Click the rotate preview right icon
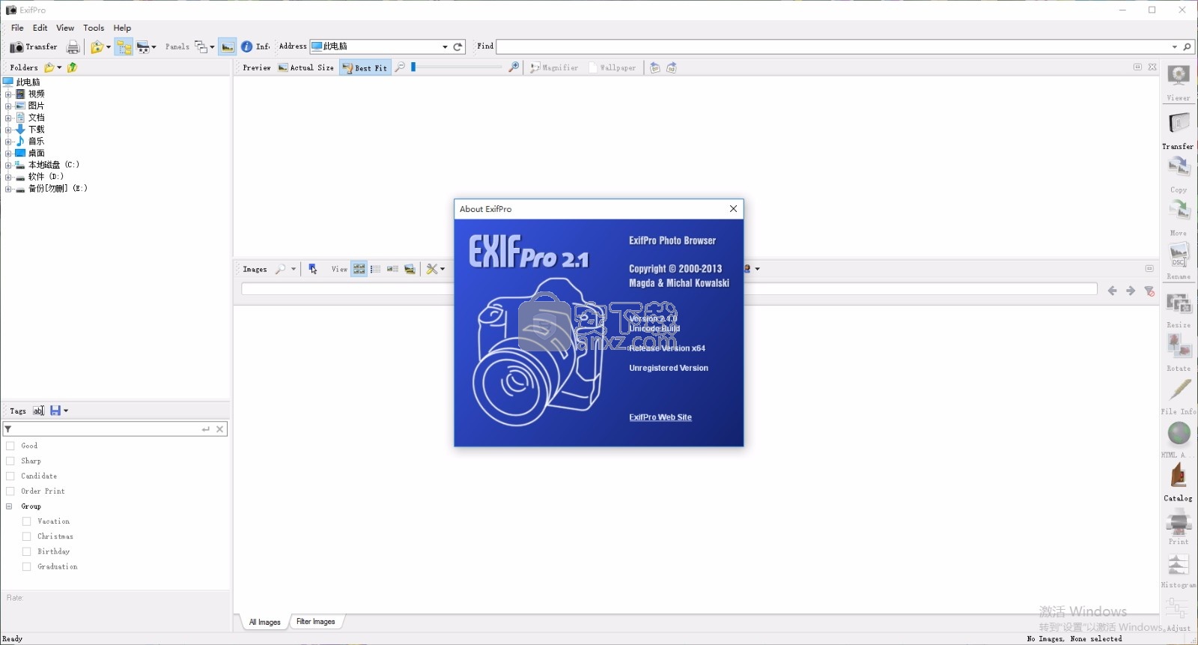 point(672,67)
